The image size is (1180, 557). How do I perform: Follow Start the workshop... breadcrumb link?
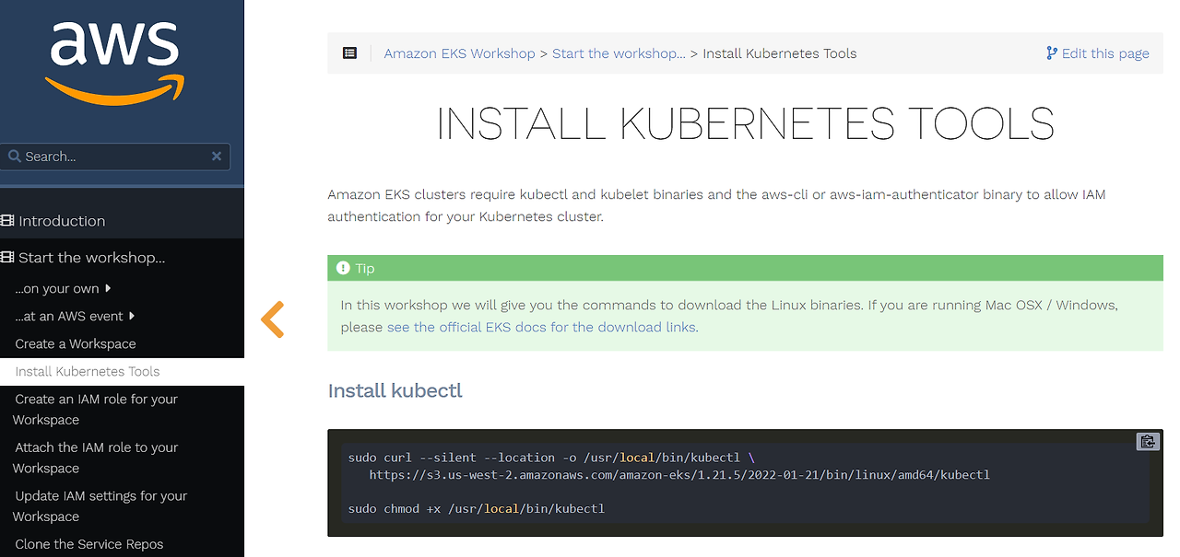(619, 53)
